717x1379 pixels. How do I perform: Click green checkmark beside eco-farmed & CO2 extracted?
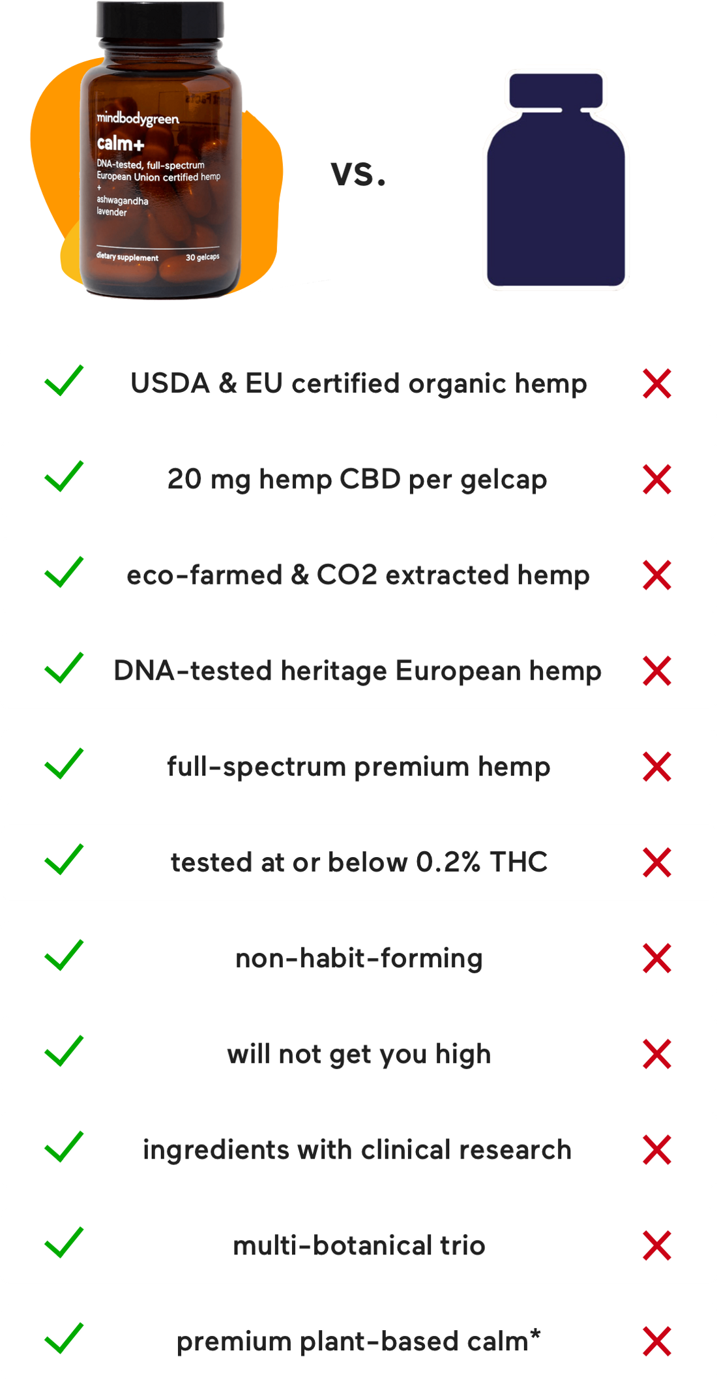tap(64, 572)
